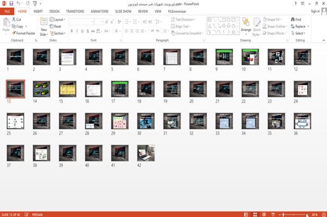Screen dimensions: 327x217
Task: Open the font name combo box
Action: [x=81, y=22]
